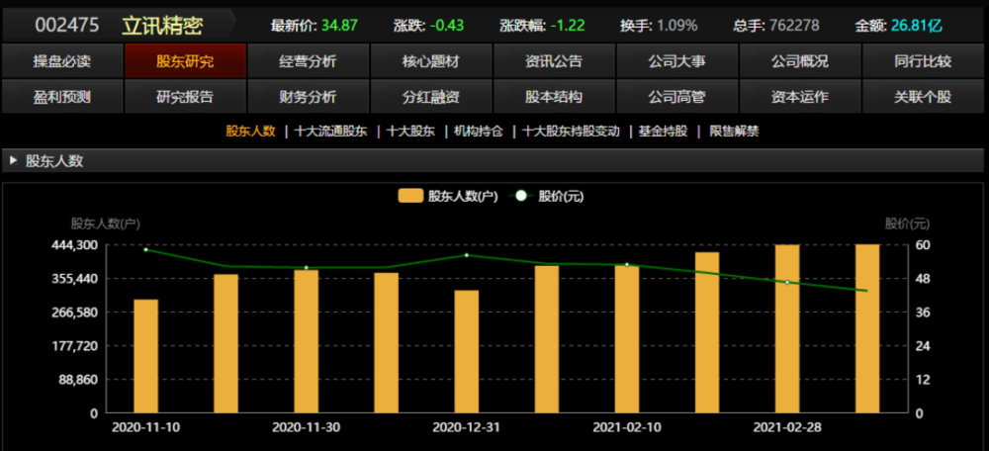Image resolution: width=989 pixels, height=451 pixels.
Task: Click the stock name 立讯精密
Action: coord(162,26)
